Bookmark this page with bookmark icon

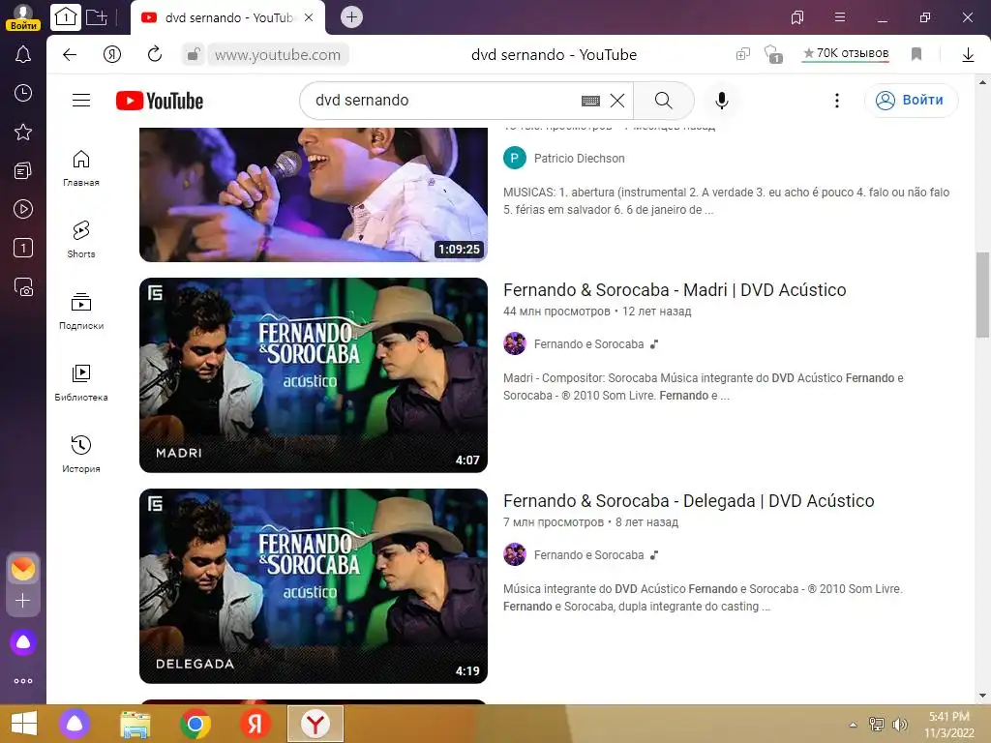(916, 54)
